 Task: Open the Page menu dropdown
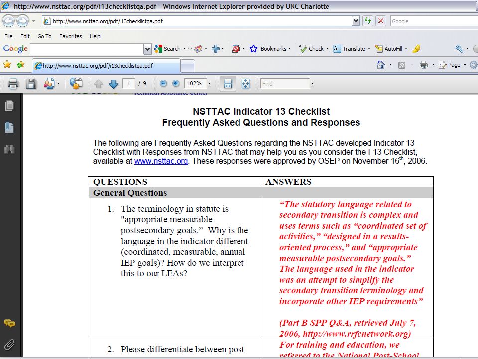(465, 65)
